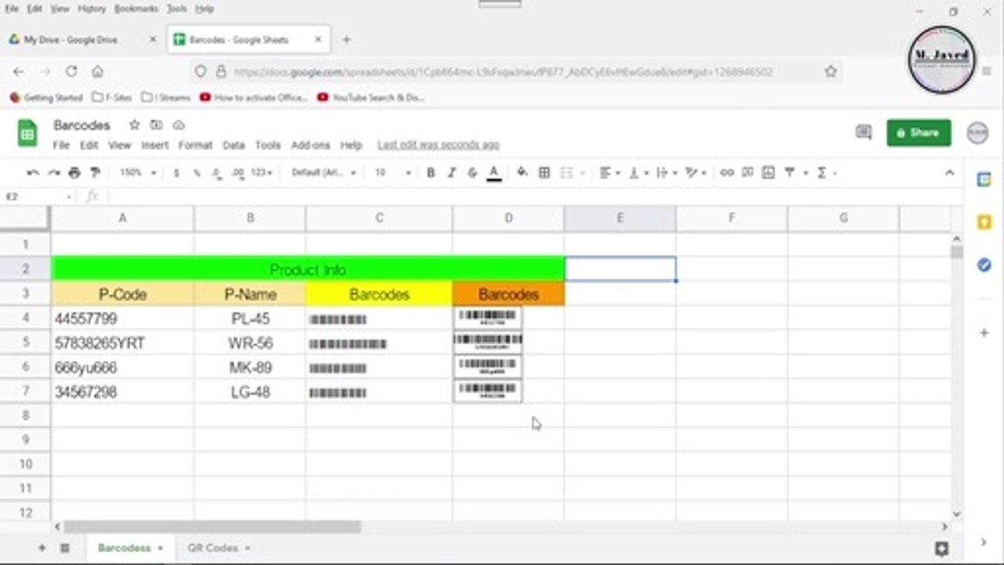Viewport: 1004px width, 565px height.
Task: Redo the last action
Action: [x=53, y=173]
